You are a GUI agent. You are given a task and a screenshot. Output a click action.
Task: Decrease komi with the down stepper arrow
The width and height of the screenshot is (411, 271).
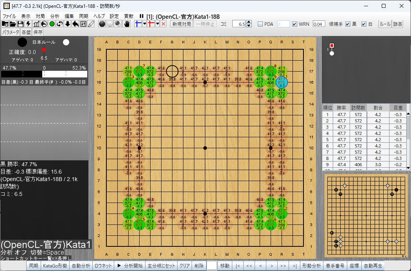[249, 26]
